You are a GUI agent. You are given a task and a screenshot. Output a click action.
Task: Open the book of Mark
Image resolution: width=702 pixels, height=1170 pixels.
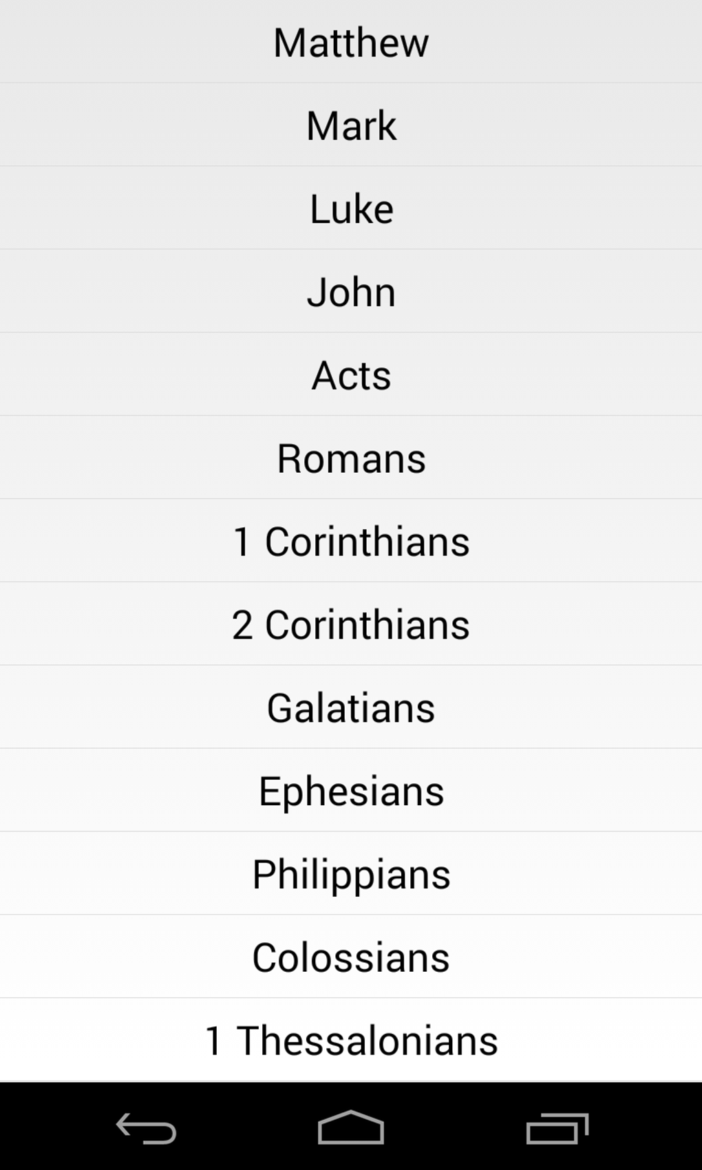pyautogui.click(x=351, y=126)
